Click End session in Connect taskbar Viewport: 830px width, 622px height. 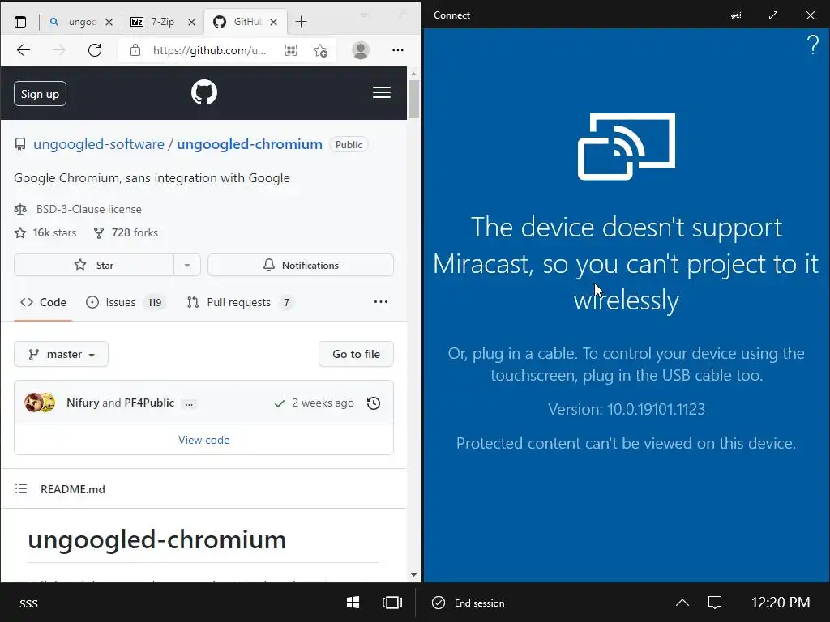(x=468, y=603)
